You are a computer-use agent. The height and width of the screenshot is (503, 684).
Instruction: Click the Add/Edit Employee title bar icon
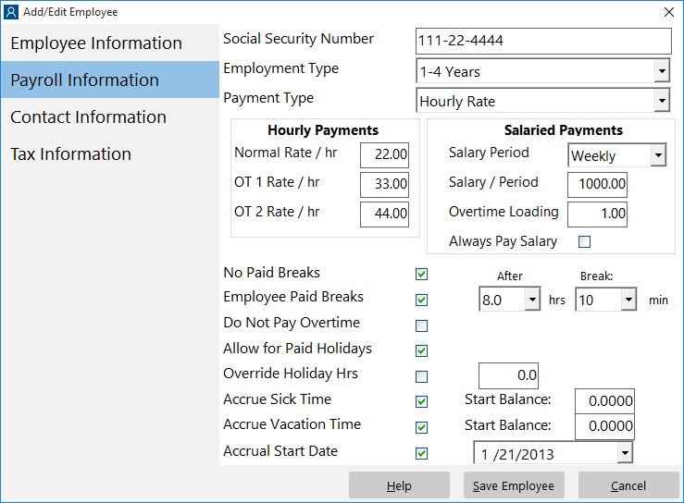(x=11, y=12)
